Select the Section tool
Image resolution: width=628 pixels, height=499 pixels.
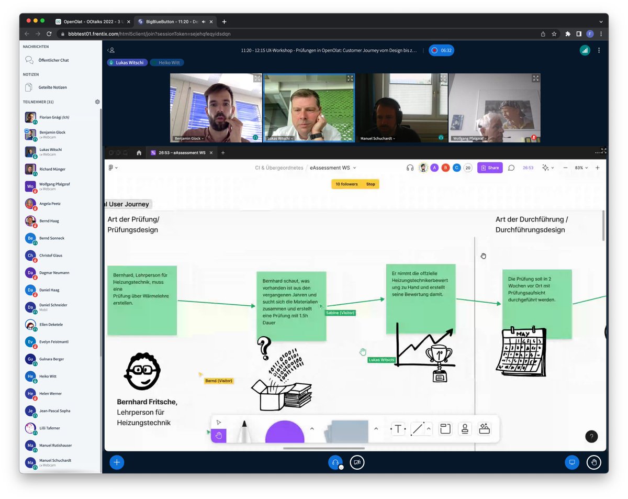click(x=445, y=429)
